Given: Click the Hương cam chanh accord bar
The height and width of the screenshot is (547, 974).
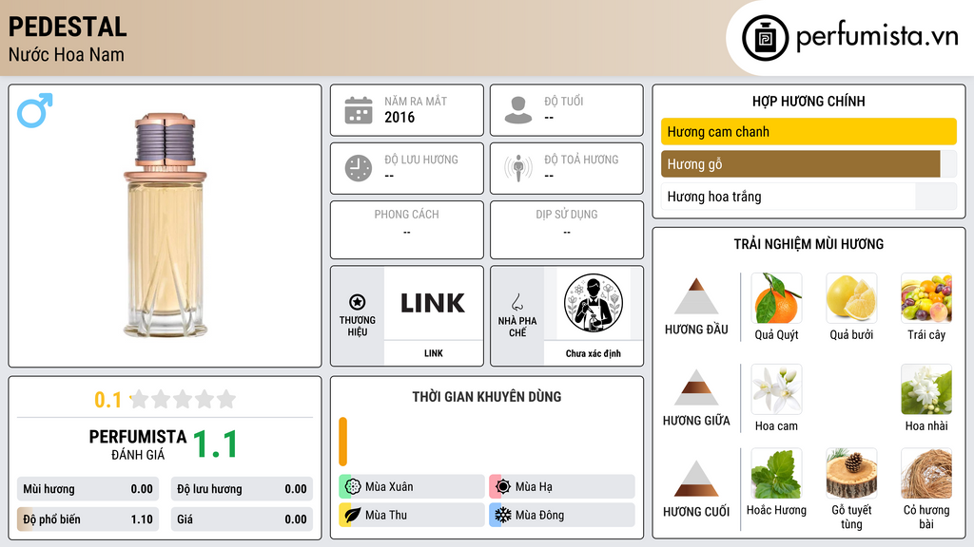Looking at the screenshot, I should pyautogui.click(x=808, y=131).
